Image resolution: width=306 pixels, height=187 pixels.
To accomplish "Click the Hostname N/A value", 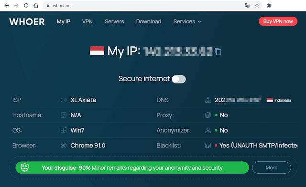I will (76, 115).
